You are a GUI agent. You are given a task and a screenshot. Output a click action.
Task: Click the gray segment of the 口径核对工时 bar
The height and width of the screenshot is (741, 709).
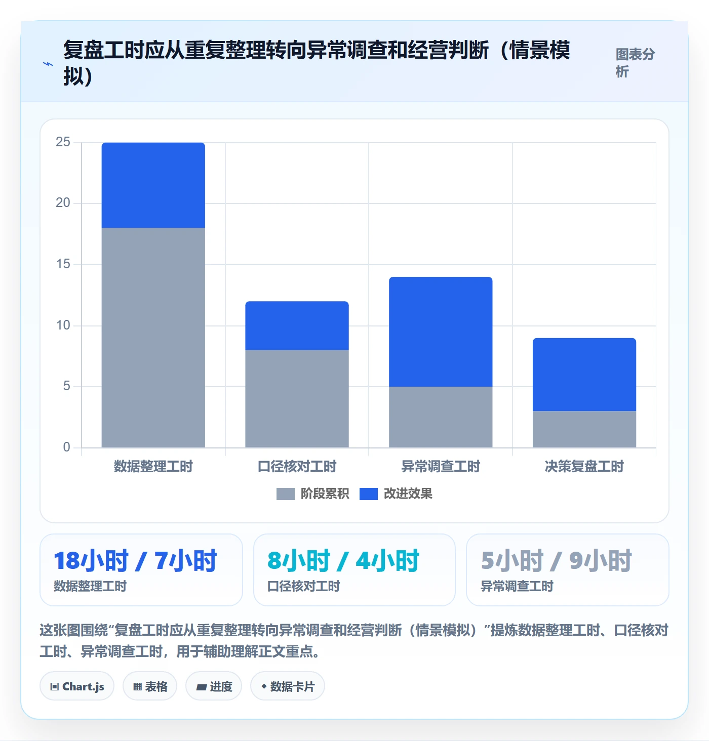tap(297, 399)
